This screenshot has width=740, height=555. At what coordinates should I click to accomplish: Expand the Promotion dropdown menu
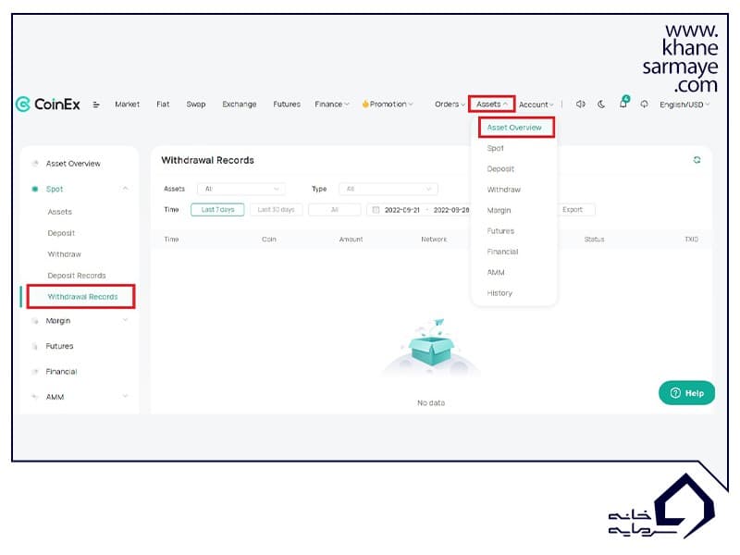[x=388, y=105]
